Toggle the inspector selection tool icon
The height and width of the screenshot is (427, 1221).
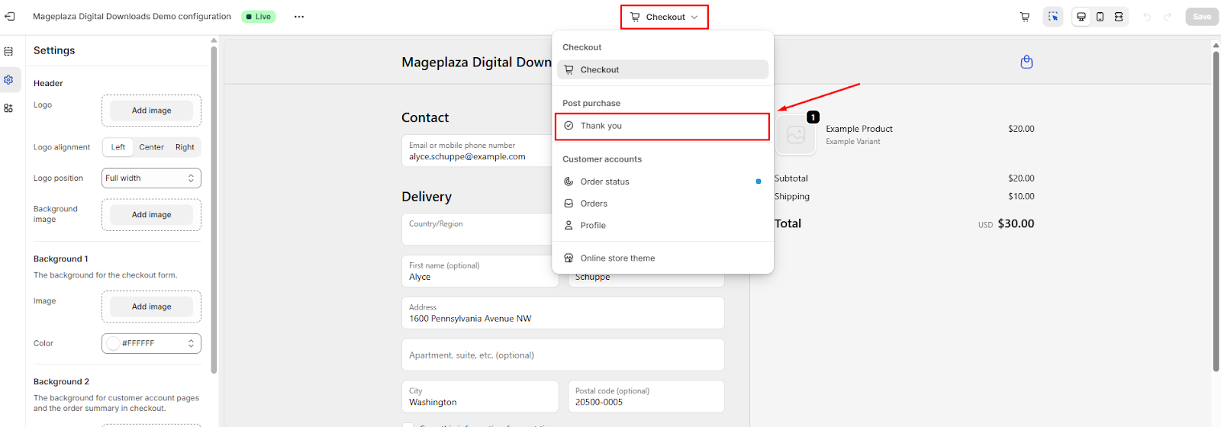(x=1053, y=17)
